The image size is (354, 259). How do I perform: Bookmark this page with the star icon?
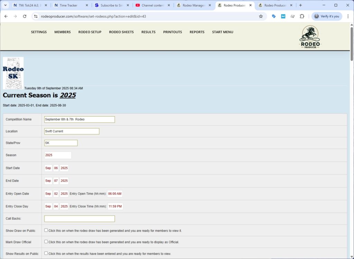tap(261, 16)
